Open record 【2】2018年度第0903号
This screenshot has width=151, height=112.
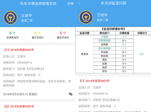pos(19,106)
